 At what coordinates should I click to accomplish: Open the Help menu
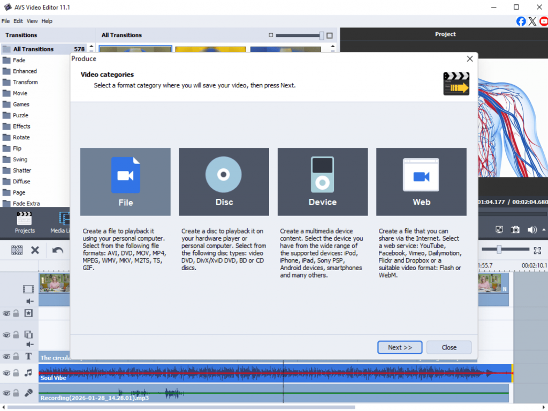point(47,21)
